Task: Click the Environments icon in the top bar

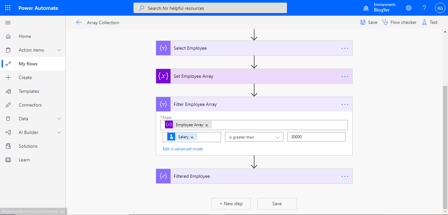Action: click(x=366, y=8)
